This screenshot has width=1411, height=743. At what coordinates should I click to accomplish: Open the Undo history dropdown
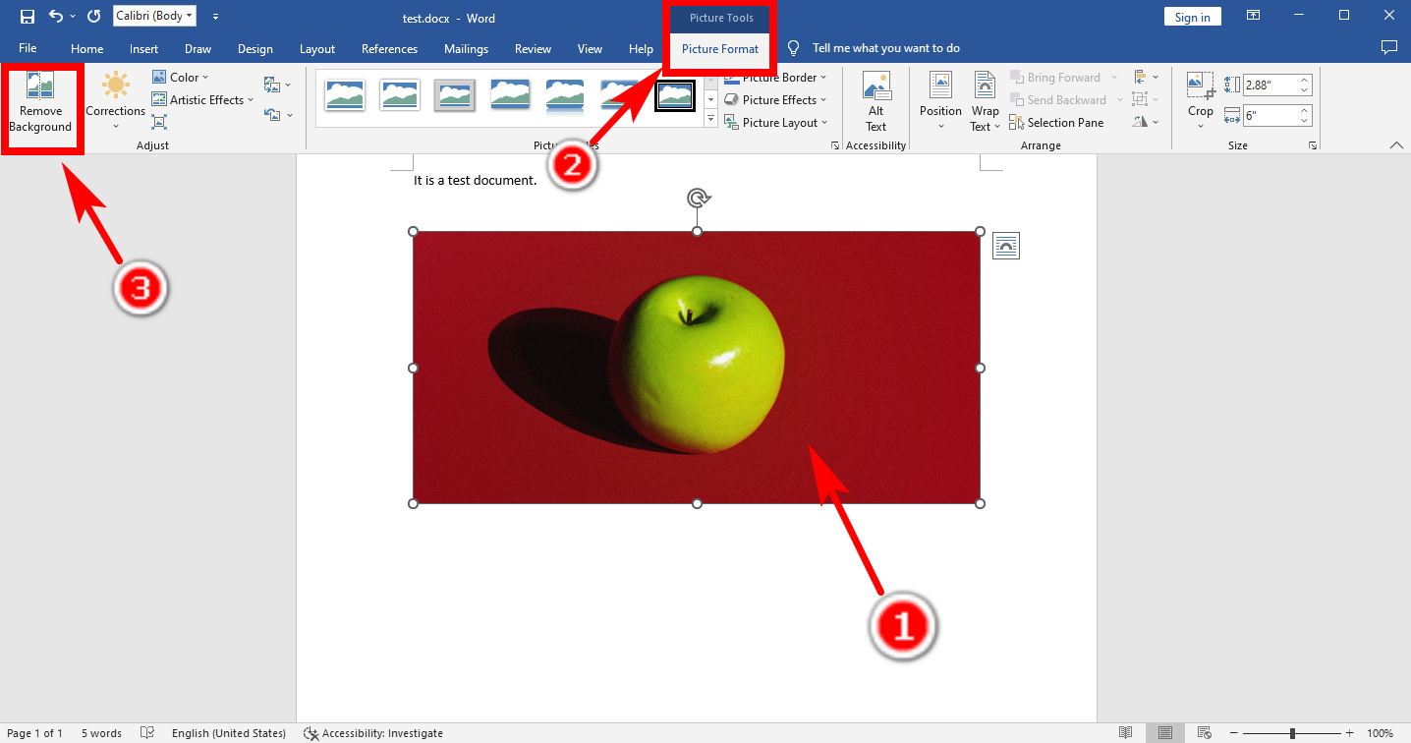coord(73,17)
